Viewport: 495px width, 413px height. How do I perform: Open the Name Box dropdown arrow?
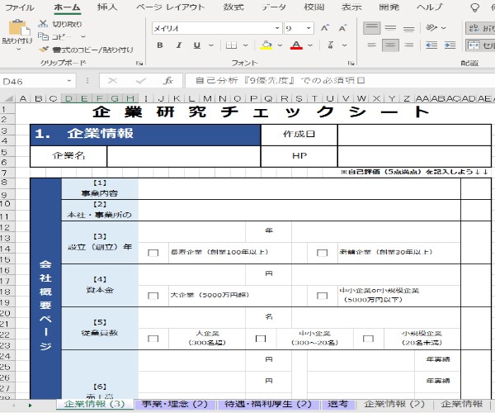click(x=68, y=81)
